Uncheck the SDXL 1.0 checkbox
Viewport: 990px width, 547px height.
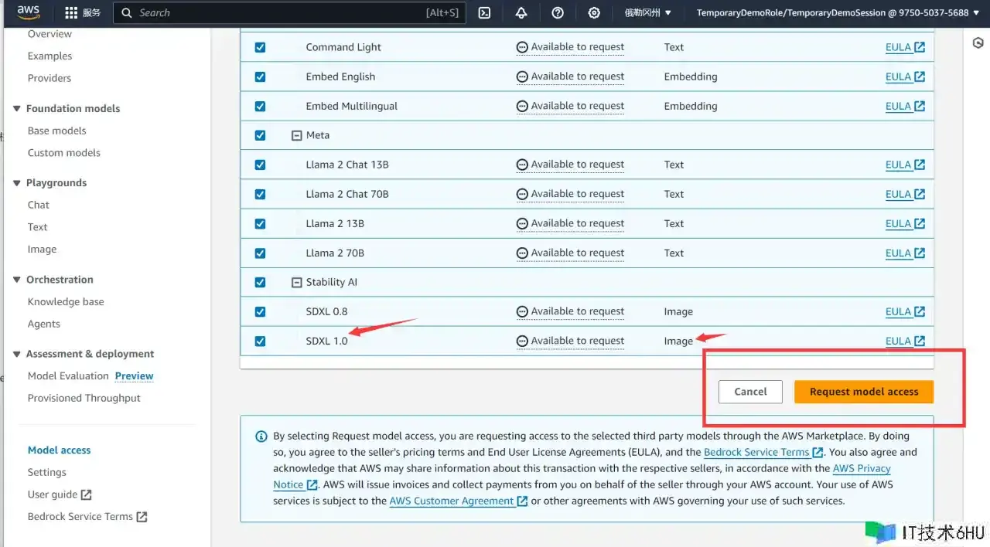click(260, 341)
